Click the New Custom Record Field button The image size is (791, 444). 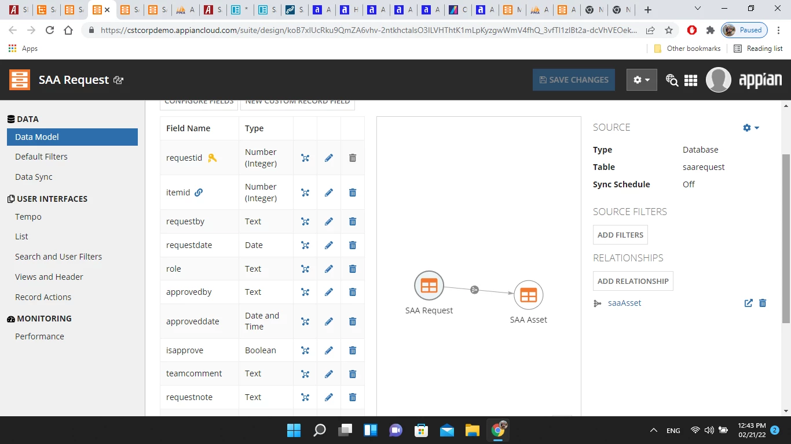[298, 102]
